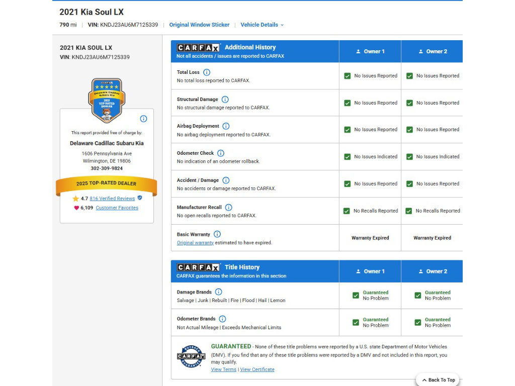Open the Original Window Sticker link
This screenshot has width=515, height=386.
[x=199, y=25]
